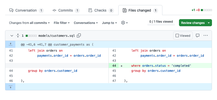Image resolution: width=217 pixels, height=100 pixels.
Task: Click right-side 'payments.order_id = orders.order_id' code
Action: (172, 56)
